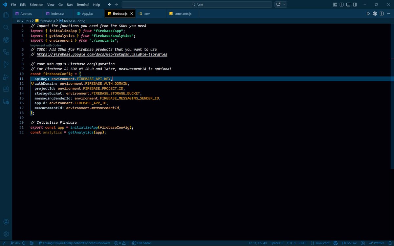Go back with the navigation arrow
394x246 pixels.
pyautogui.click(x=110, y=5)
